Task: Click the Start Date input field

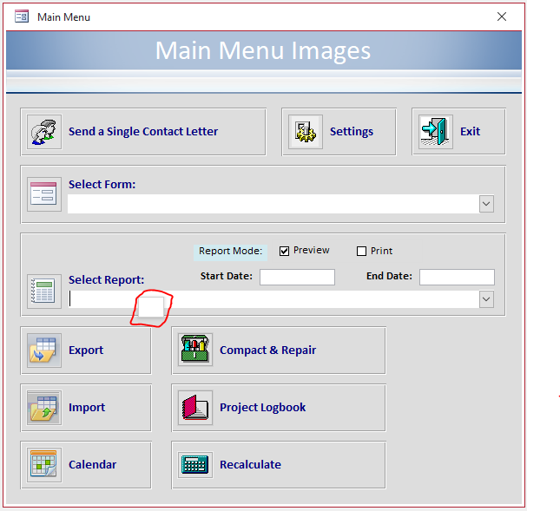Action: tap(297, 278)
